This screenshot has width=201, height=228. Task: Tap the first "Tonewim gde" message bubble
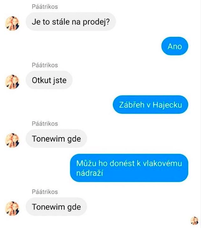[x=56, y=138]
